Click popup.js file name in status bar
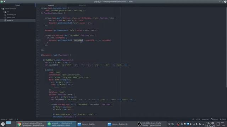The height and width of the screenshot is (127, 227). click(x=4, y=119)
